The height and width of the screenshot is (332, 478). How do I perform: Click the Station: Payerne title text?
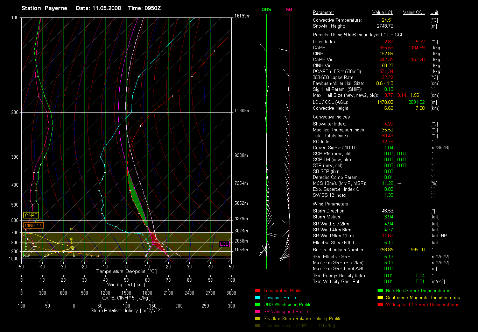click(x=44, y=8)
